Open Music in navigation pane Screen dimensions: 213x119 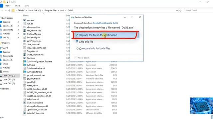pyautogui.click(x=5, y=64)
